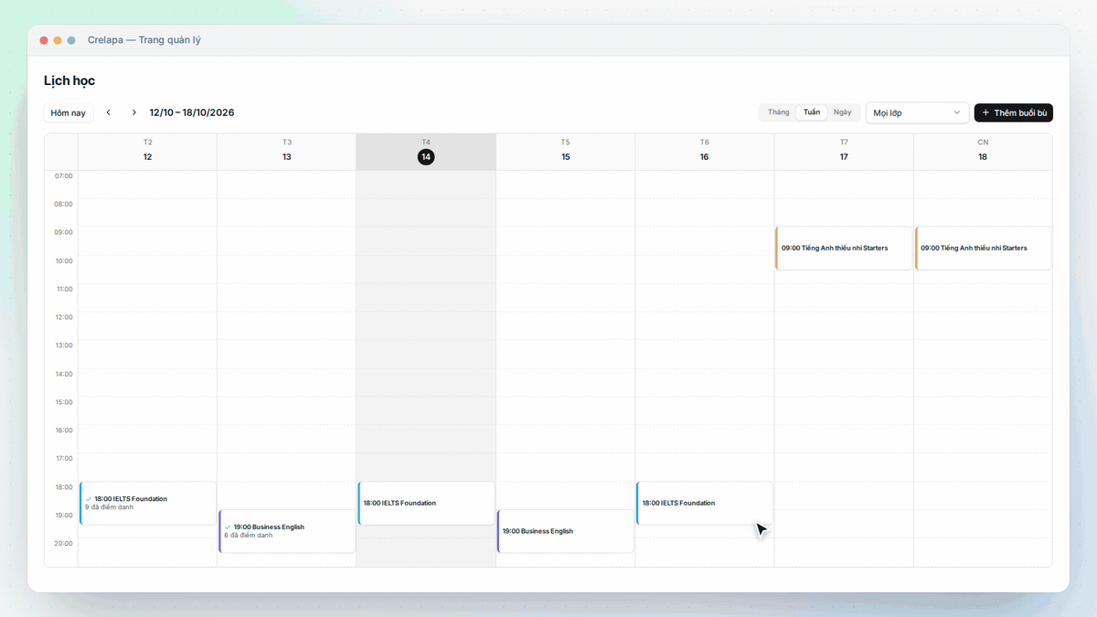1097x617 pixels.
Task: Click the date range 12/10 – 18/10/2026
Action: click(x=192, y=112)
